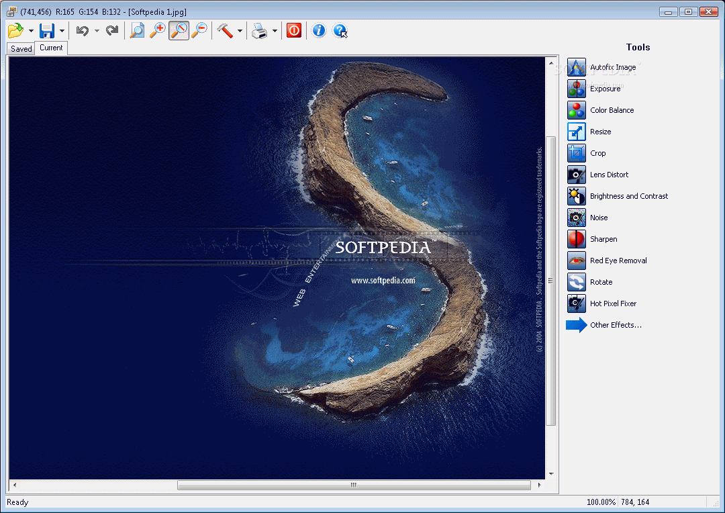Activate the context help question mark icon
The height and width of the screenshot is (513, 725).
tap(340, 31)
